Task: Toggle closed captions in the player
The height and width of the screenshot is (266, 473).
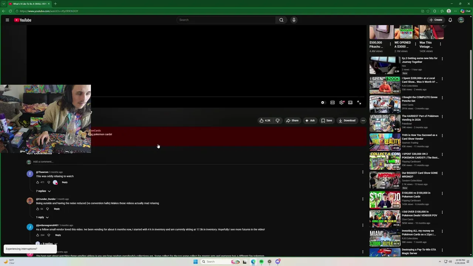Action: point(333,103)
